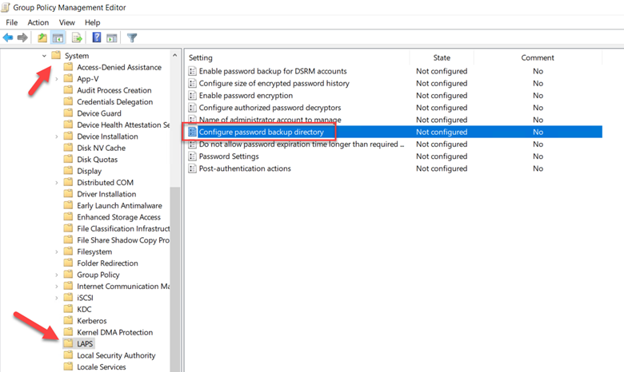Select File Share Shadow Copy Provider folder
The height and width of the screenshot is (372, 624).
point(123,239)
